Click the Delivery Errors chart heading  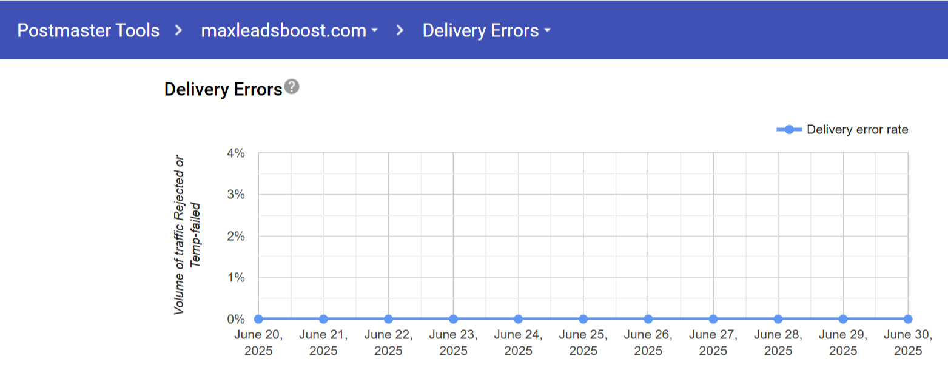coord(223,90)
